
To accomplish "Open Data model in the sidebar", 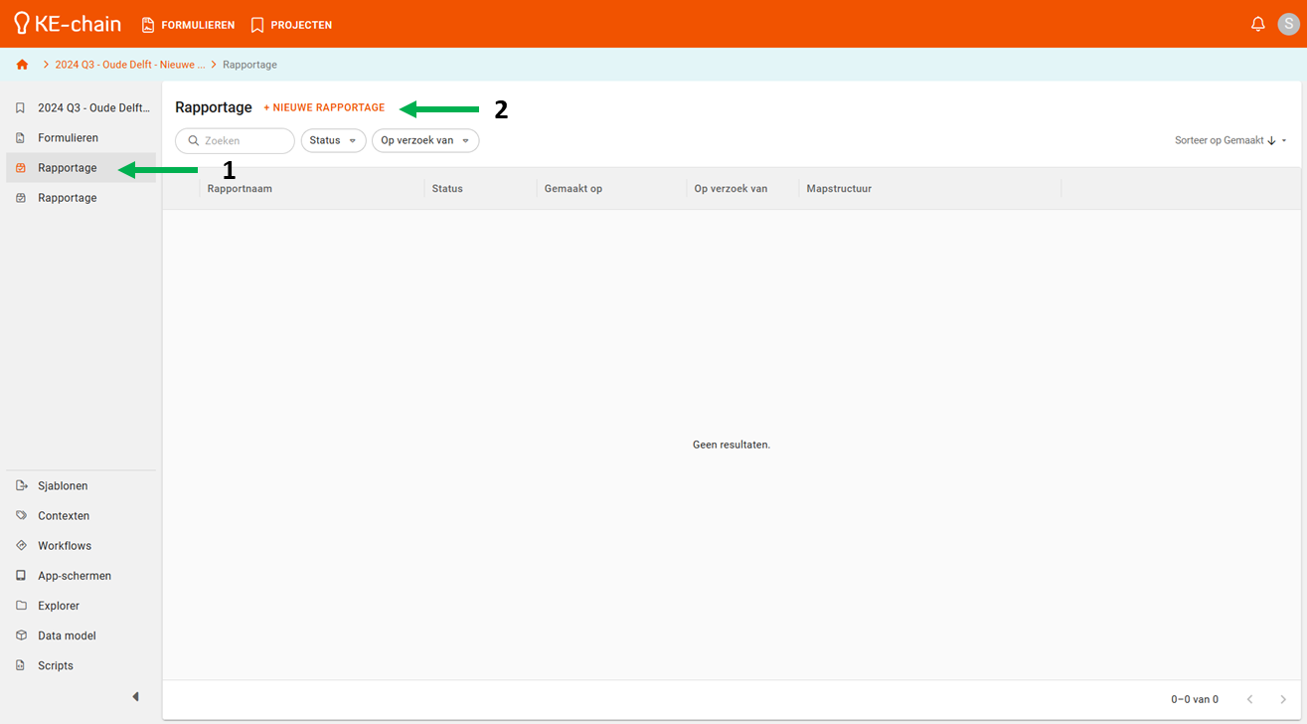I will click(x=67, y=635).
